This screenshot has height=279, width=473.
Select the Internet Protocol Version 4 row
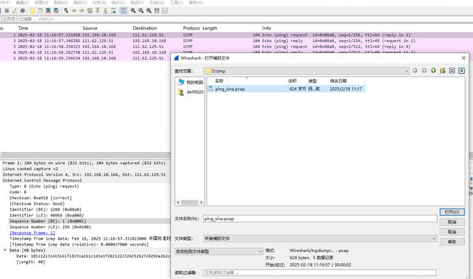[x=85, y=174]
